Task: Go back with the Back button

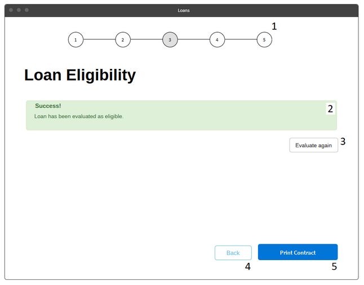Action: point(233,253)
